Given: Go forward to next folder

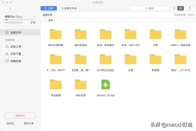Looking at the screenshot, I should coord(10,8).
